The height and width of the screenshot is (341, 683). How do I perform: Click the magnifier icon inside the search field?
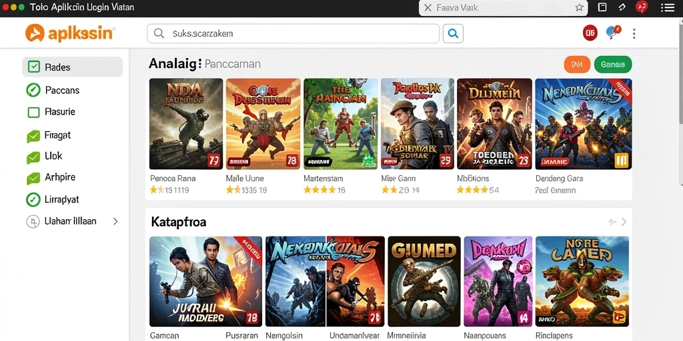tap(159, 33)
